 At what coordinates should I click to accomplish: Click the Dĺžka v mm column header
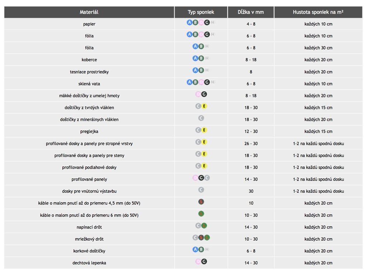[251, 12]
